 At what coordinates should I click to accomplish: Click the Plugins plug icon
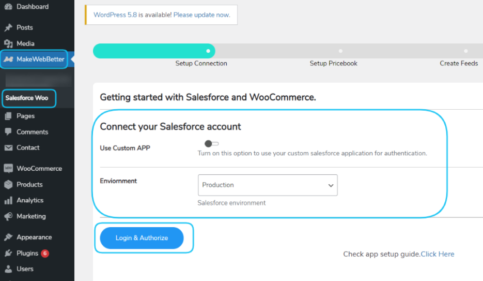[x=8, y=254]
